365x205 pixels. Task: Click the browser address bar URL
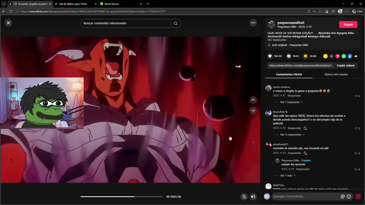click(93, 12)
